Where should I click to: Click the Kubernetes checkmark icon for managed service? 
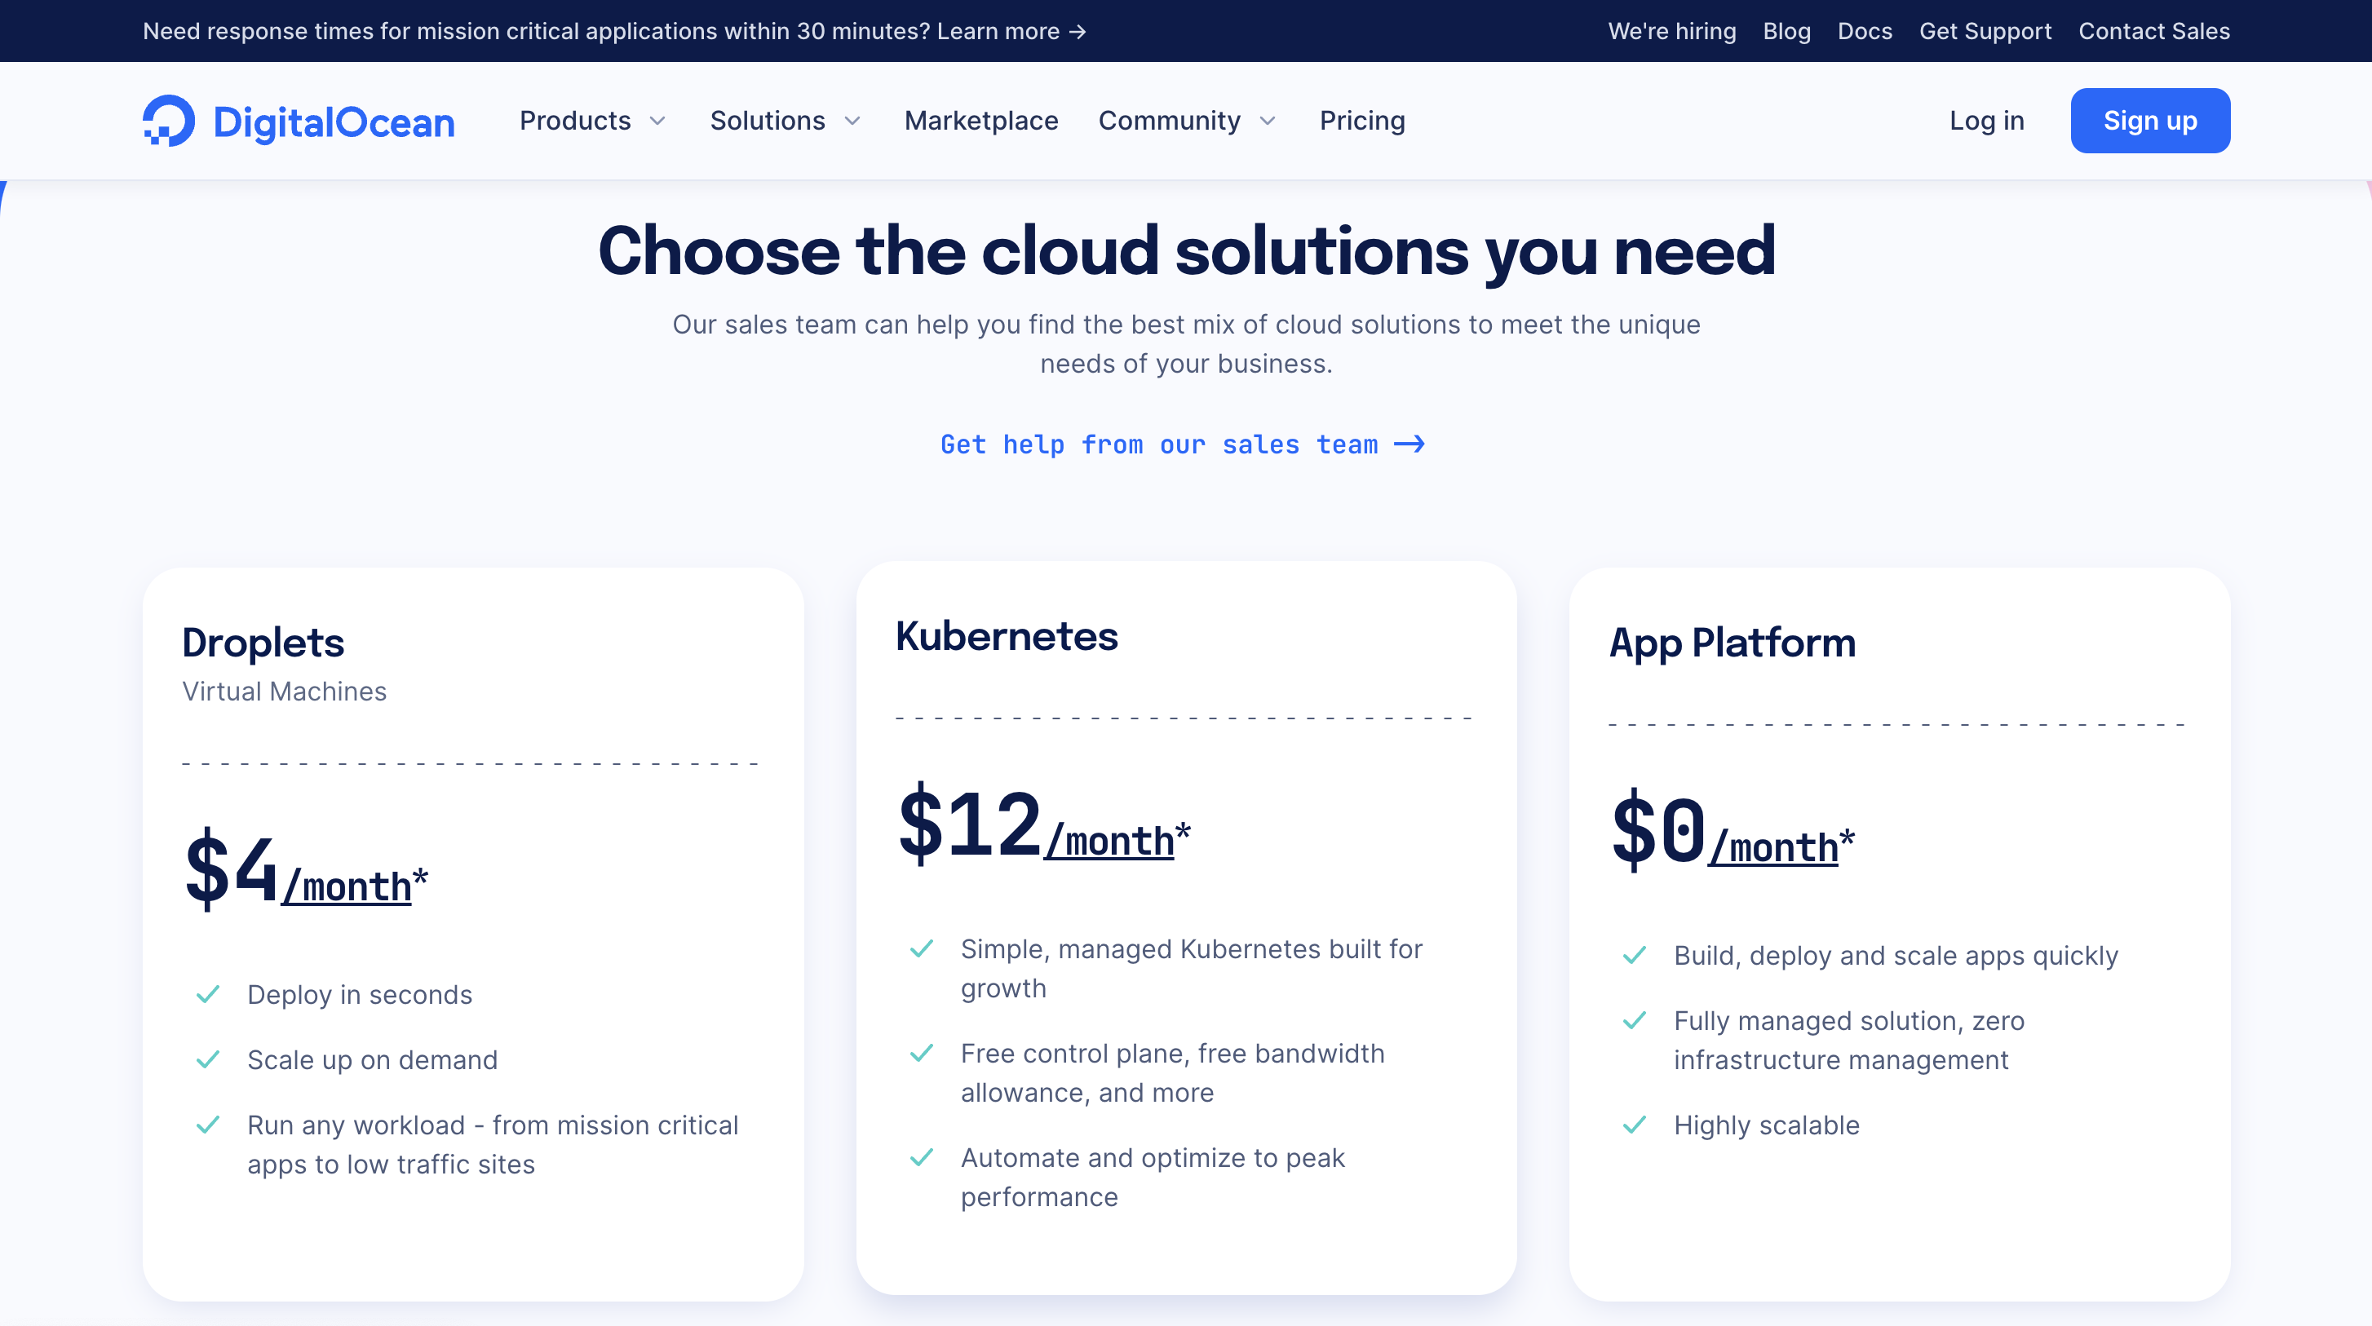[x=922, y=945]
